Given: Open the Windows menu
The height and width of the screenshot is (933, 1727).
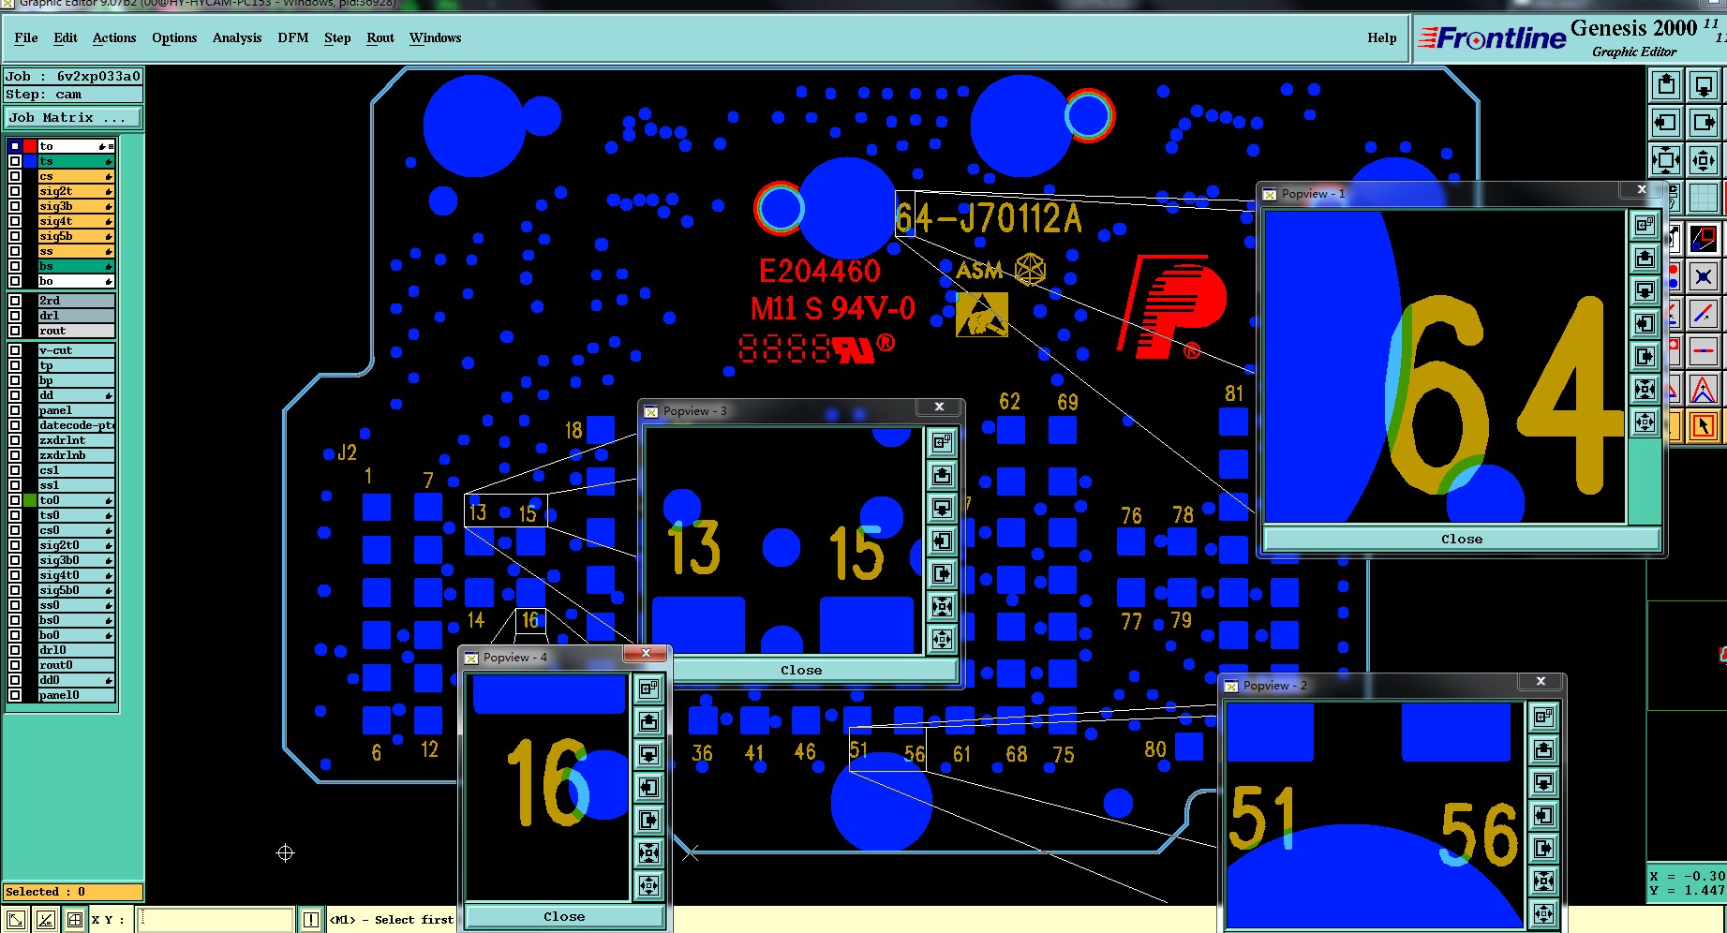Looking at the screenshot, I should [436, 37].
